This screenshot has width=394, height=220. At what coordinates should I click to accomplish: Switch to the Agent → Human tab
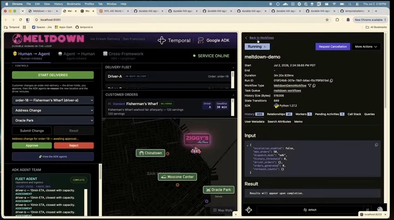click(x=76, y=56)
